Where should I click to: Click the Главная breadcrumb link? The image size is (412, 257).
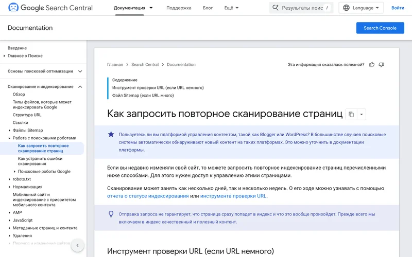coord(115,65)
